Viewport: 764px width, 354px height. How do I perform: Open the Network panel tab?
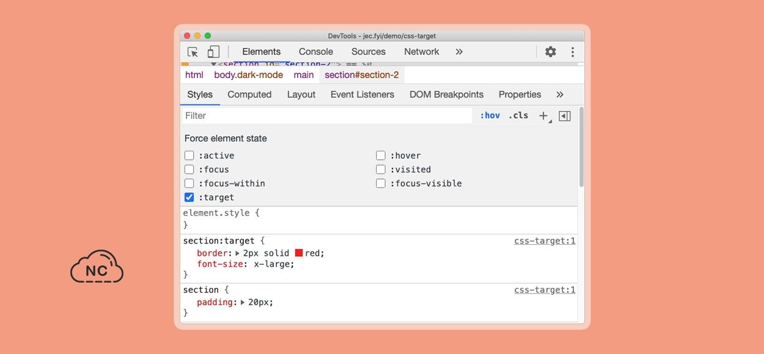click(422, 52)
